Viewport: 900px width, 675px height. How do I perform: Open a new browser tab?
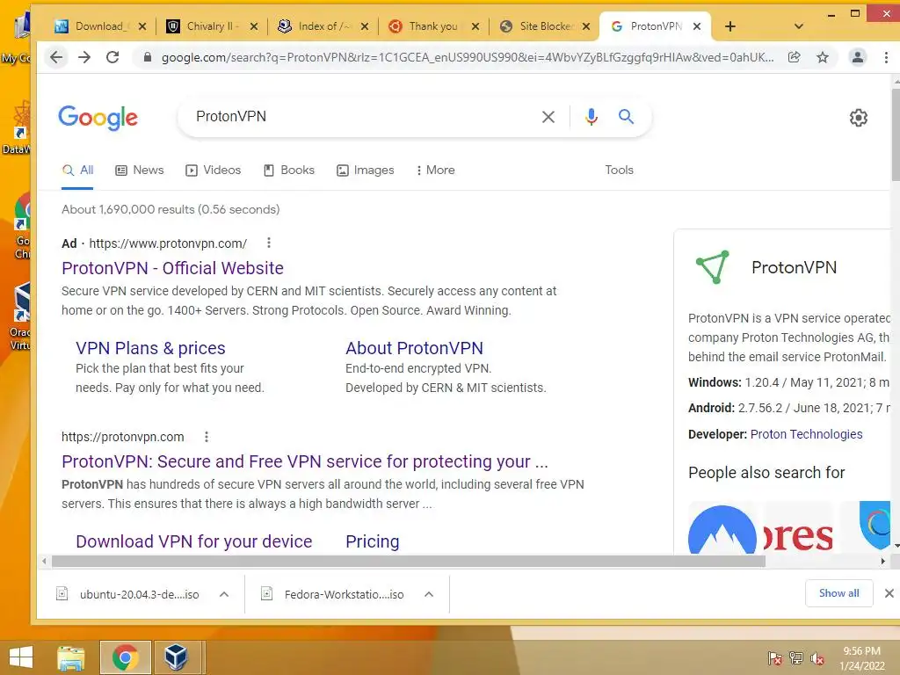[730, 26]
